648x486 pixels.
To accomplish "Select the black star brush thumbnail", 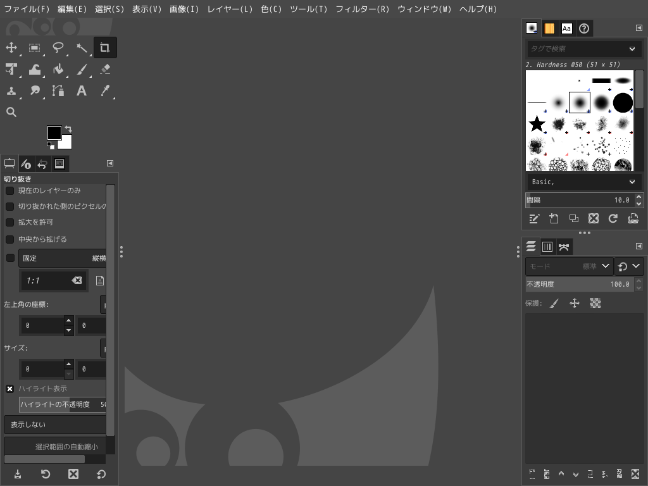I will click(x=537, y=123).
